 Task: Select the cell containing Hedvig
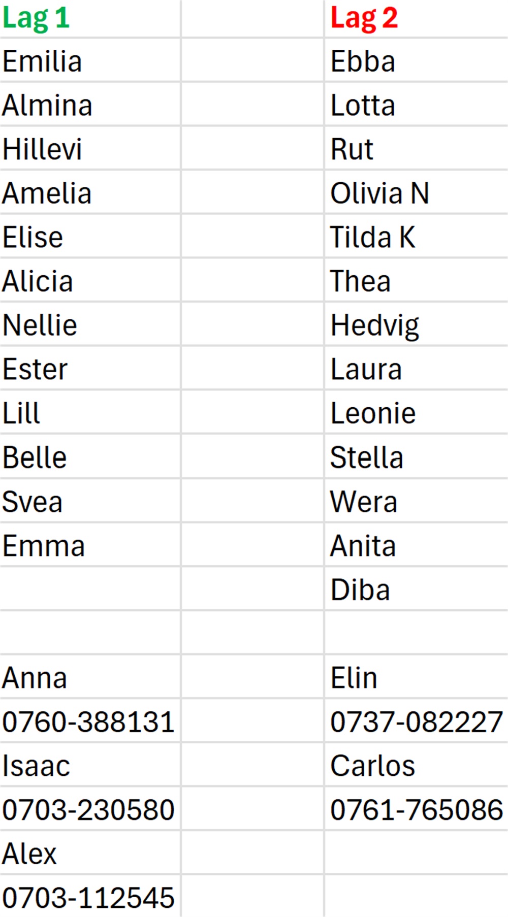(375, 325)
